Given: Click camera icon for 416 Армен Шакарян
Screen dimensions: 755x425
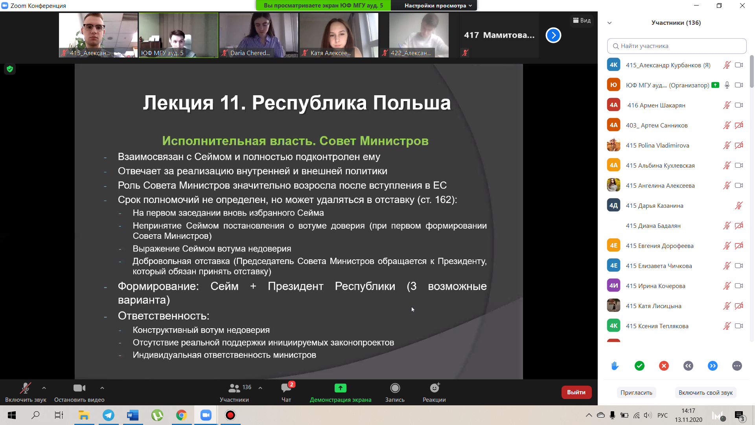Looking at the screenshot, I should (x=739, y=105).
